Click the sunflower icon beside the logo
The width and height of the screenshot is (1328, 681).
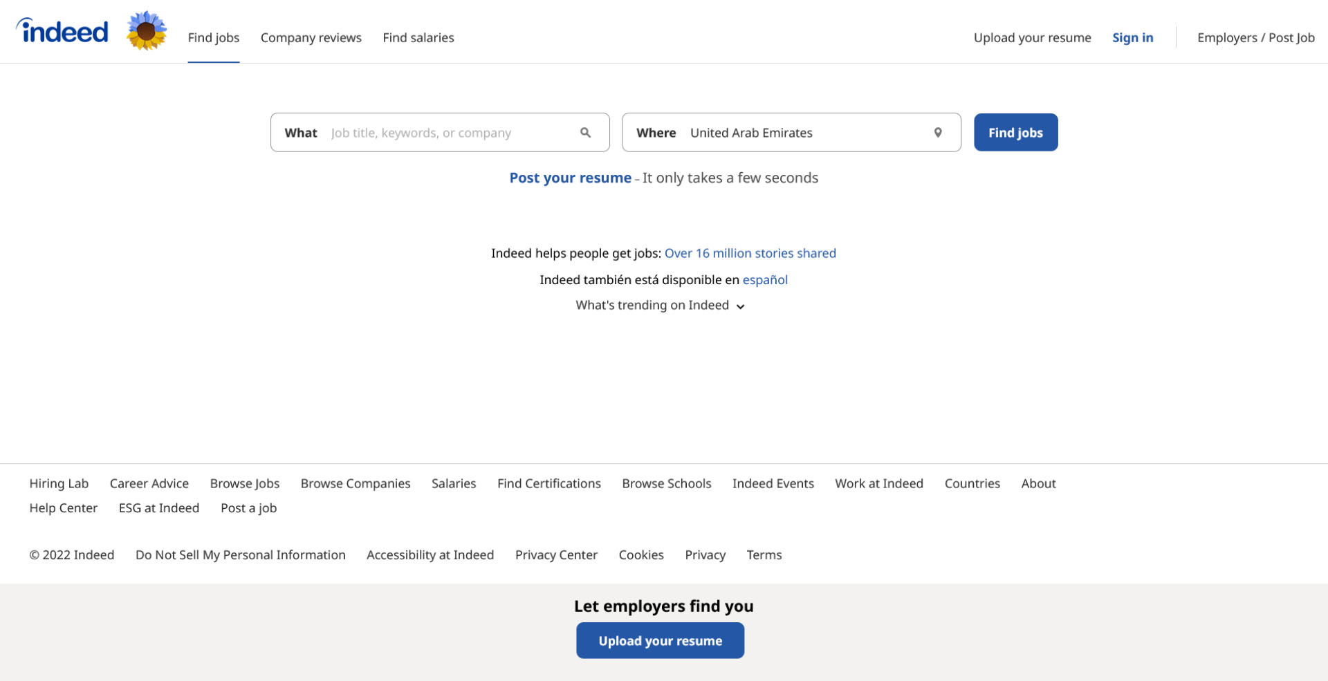click(147, 30)
